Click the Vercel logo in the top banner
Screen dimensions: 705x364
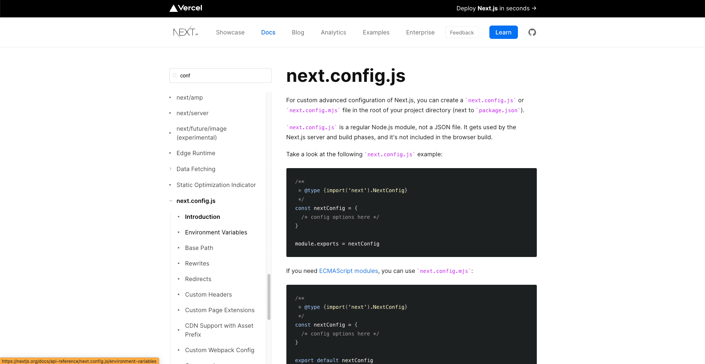[185, 8]
